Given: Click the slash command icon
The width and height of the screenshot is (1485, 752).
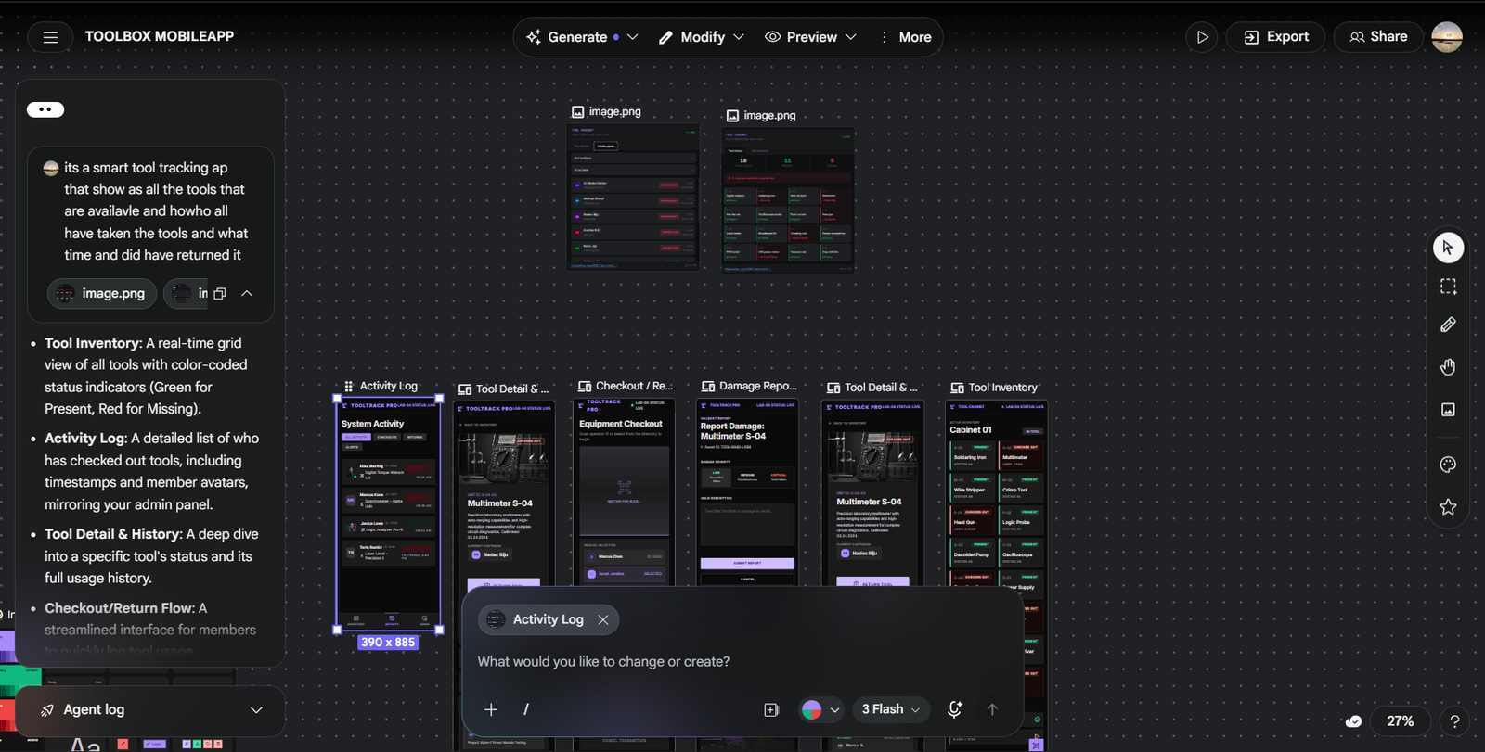Looking at the screenshot, I should [x=526, y=709].
